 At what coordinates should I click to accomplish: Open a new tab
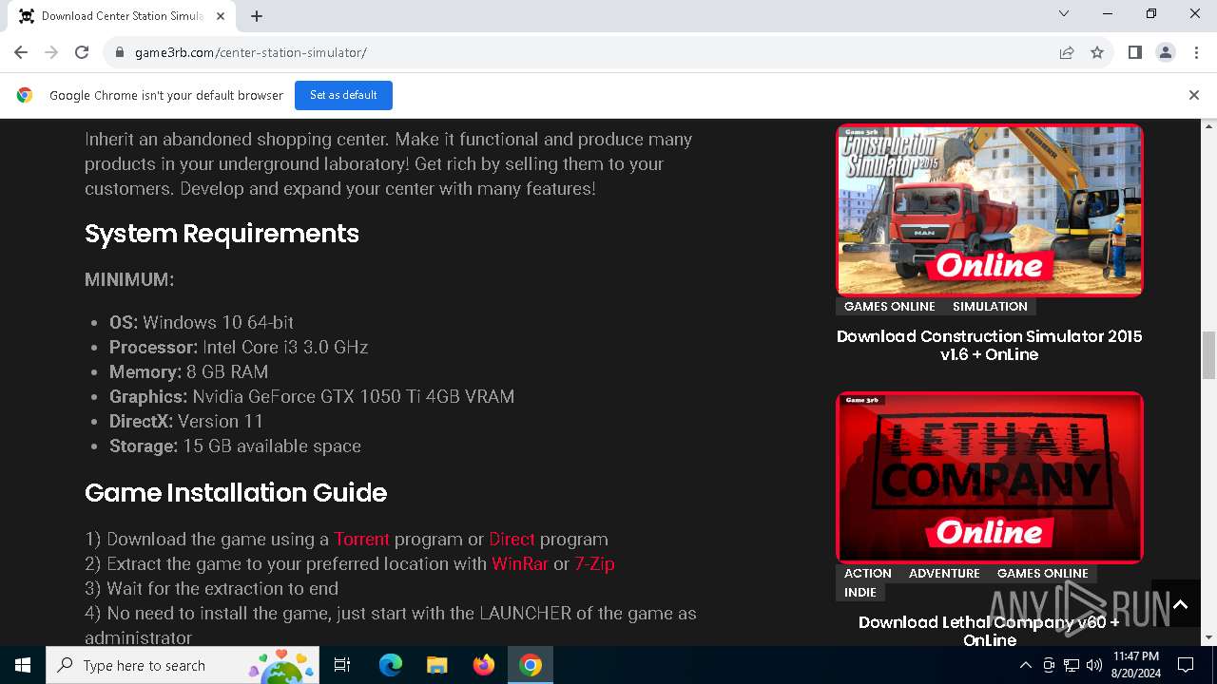[x=257, y=15]
